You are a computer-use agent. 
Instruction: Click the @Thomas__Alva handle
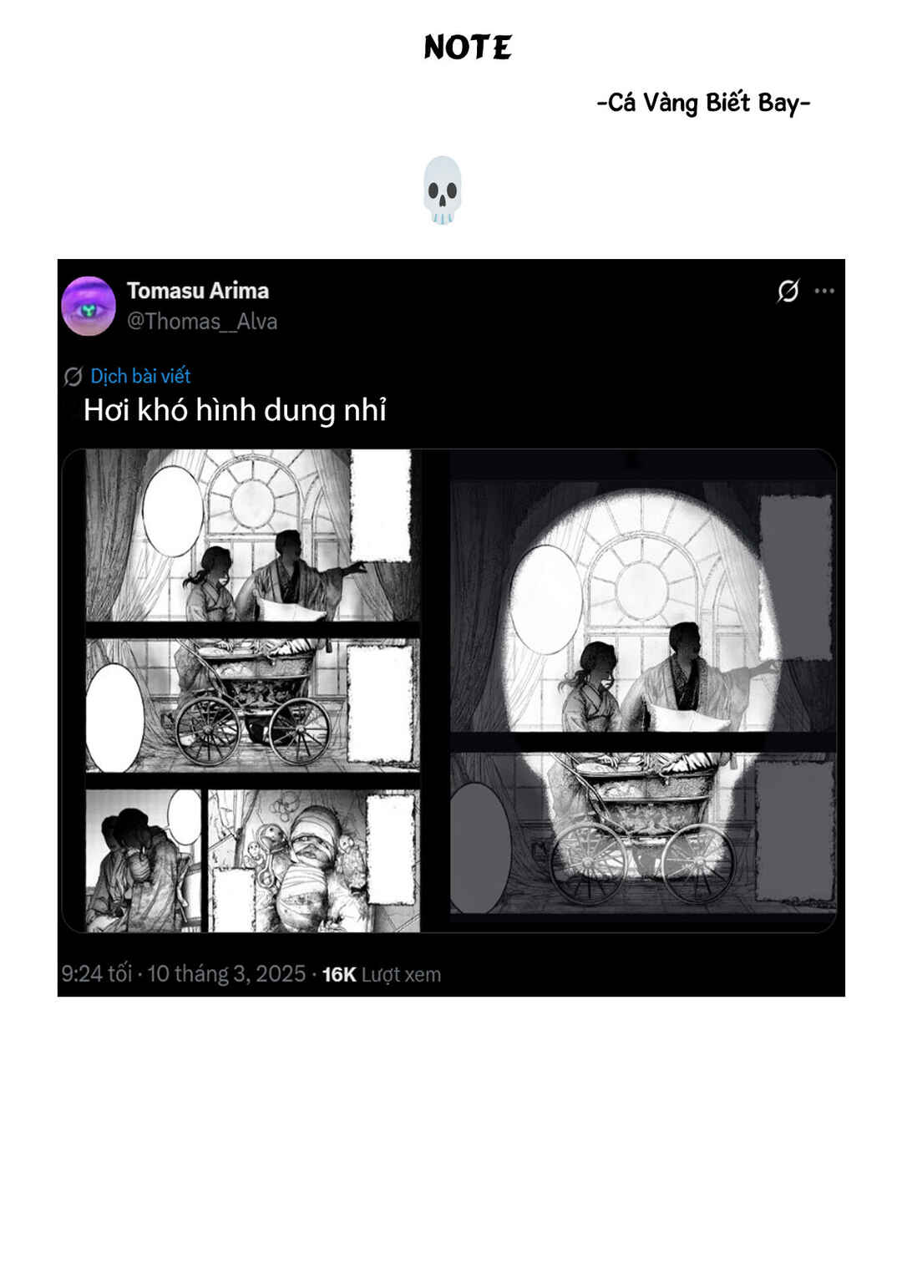202,322
